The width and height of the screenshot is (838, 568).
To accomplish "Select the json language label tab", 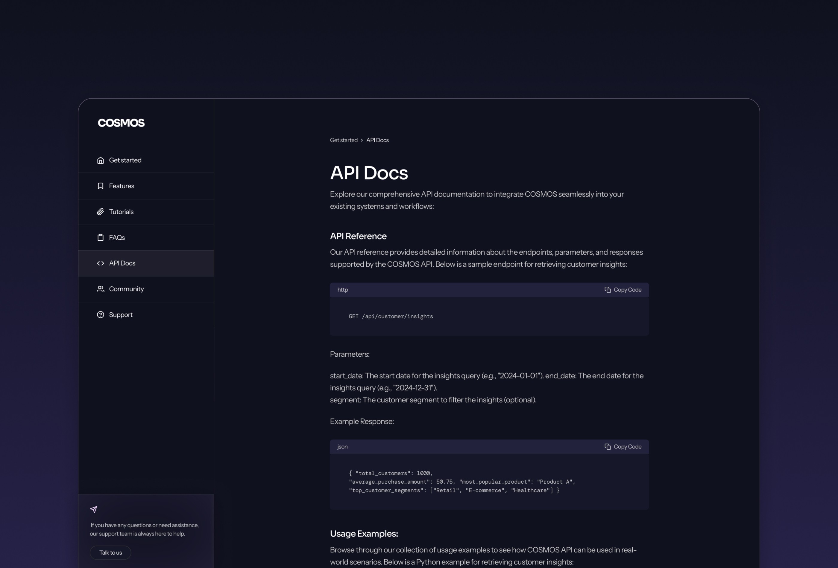I will tap(342, 447).
